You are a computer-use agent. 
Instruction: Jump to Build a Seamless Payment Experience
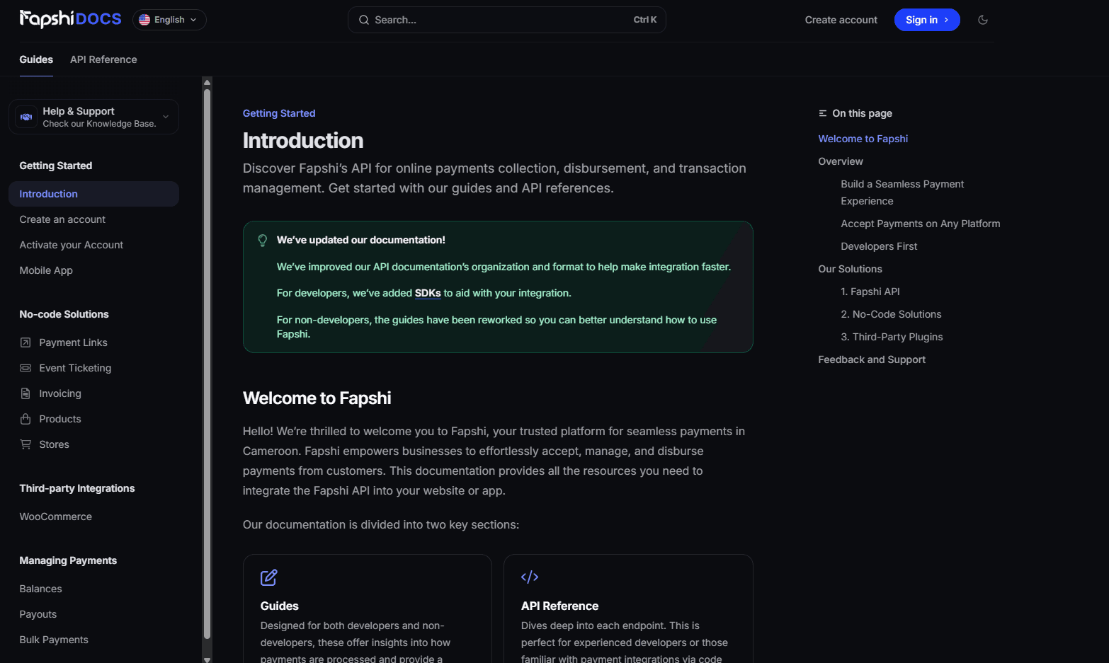[x=902, y=192]
